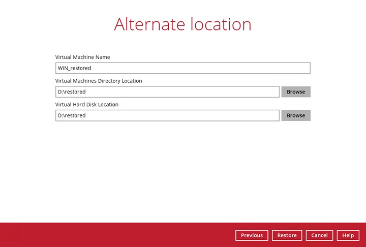This screenshot has width=366, height=247.
Task: Click the "Virtual Machine Name" label
Action: click(x=83, y=57)
